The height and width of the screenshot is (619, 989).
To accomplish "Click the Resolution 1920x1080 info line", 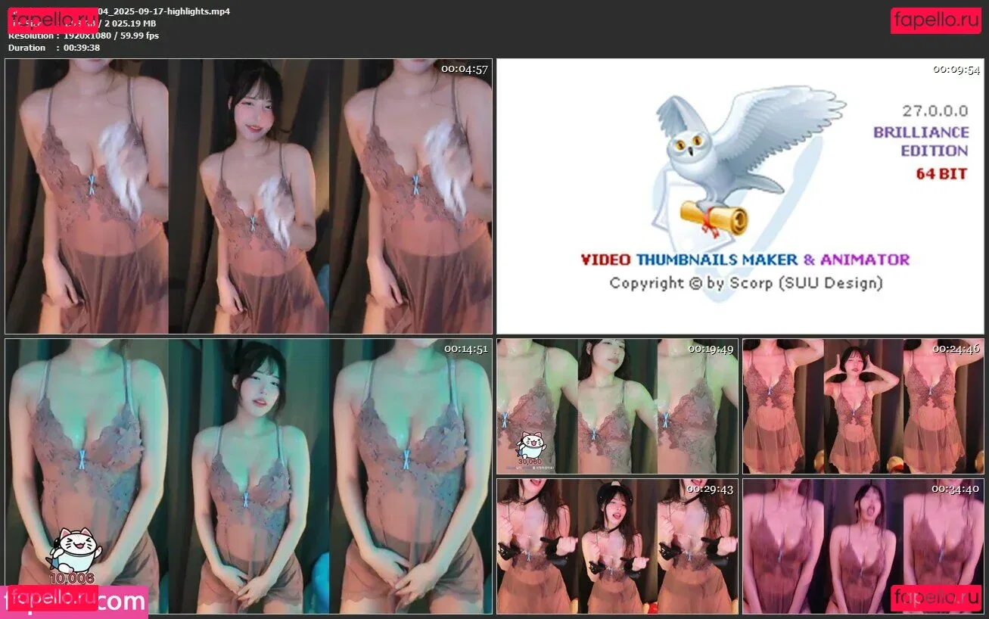I will (83, 36).
